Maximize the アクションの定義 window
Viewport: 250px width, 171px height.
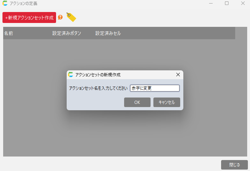coord(227,4)
